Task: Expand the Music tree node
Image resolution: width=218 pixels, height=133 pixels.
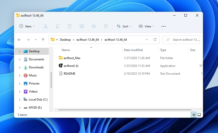Action: coord(20,75)
